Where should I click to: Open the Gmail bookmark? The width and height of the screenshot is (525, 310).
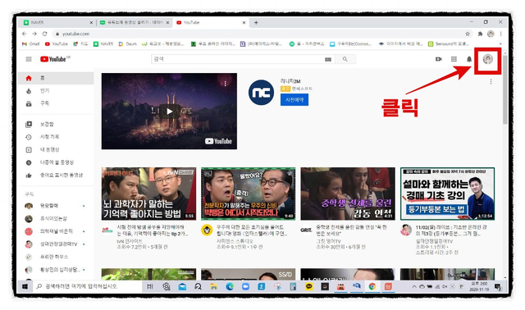[x=31, y=43]
